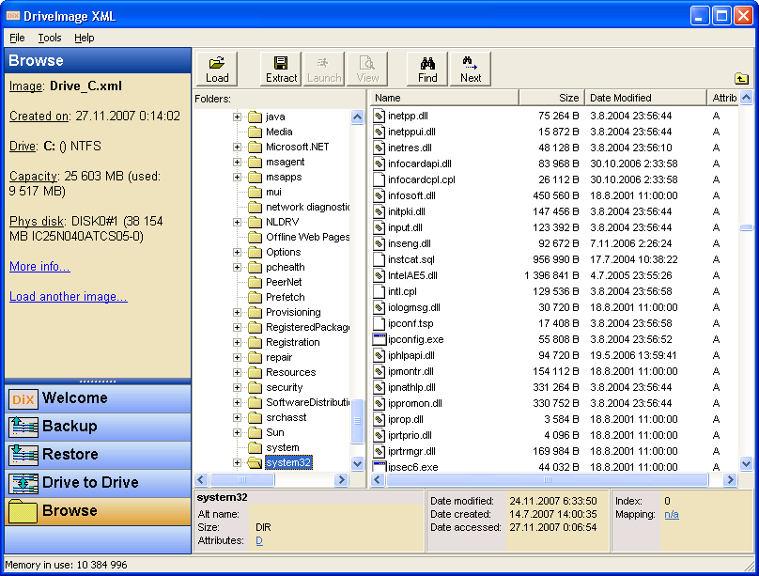
Task: Select the java folder icon
Action: [x=255, y=117]
